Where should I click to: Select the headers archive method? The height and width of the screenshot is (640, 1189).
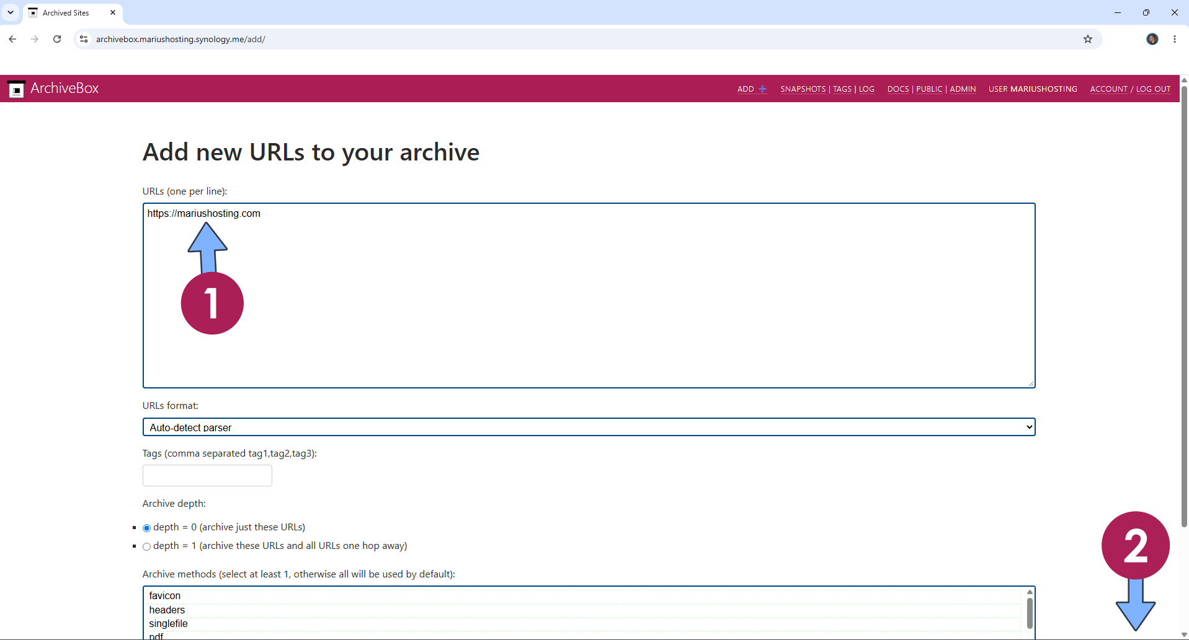pos(584,610)
